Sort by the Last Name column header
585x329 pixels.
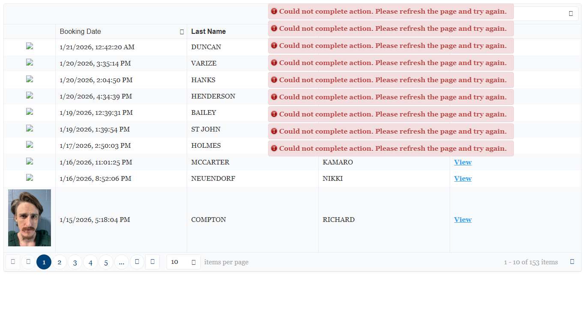click(x=209, y=32)
